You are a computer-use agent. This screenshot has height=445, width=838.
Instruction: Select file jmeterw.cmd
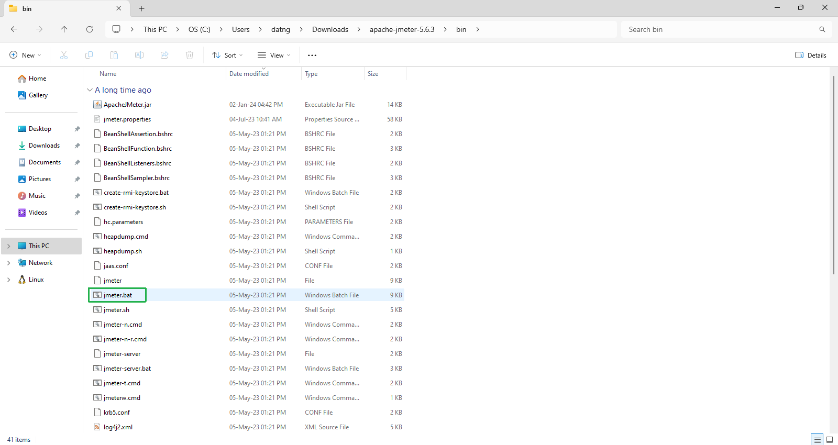122,398
